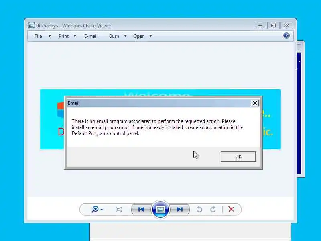Open the Open menu

coord(139,36)
